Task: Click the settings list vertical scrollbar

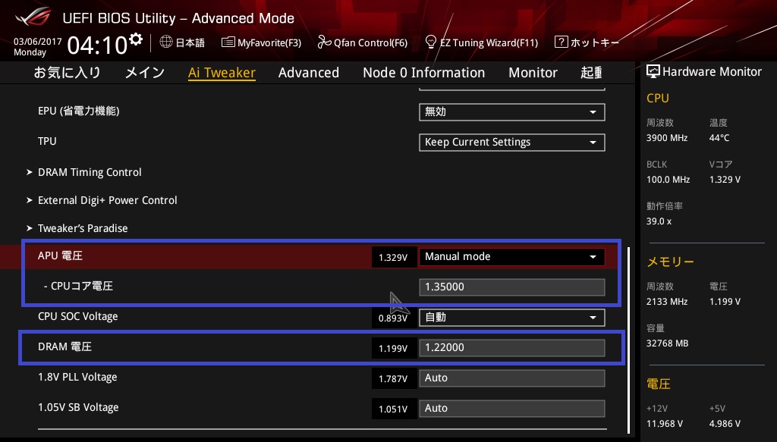Action: coord(629,340)
